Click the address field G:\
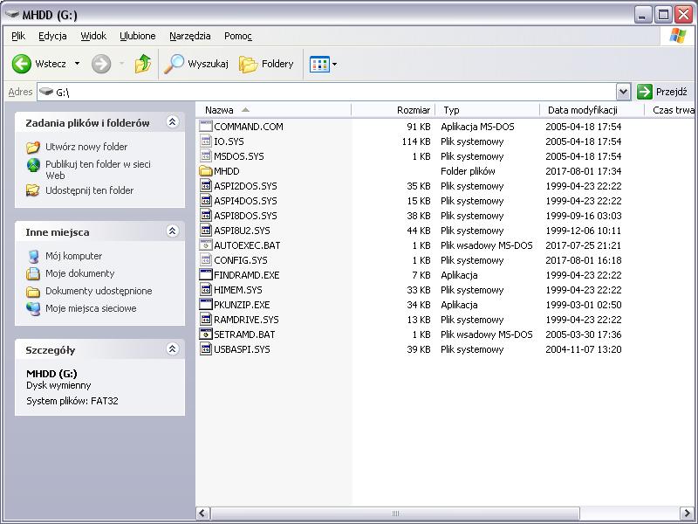698x524 pixels. 326,93
